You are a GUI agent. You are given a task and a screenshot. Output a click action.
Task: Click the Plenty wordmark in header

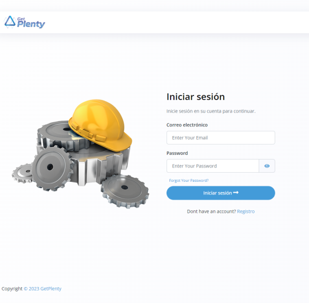(x=31, y=24)
